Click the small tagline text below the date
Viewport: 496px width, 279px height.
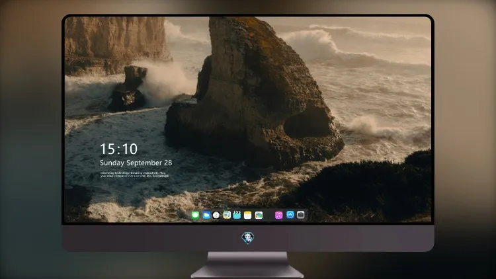134,175
